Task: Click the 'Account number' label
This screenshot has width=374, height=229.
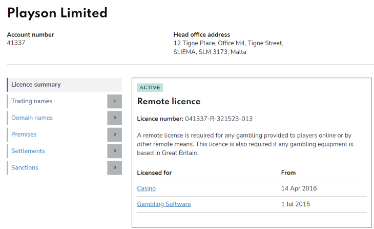Action: pyautogui.click(x=30, y=35)
